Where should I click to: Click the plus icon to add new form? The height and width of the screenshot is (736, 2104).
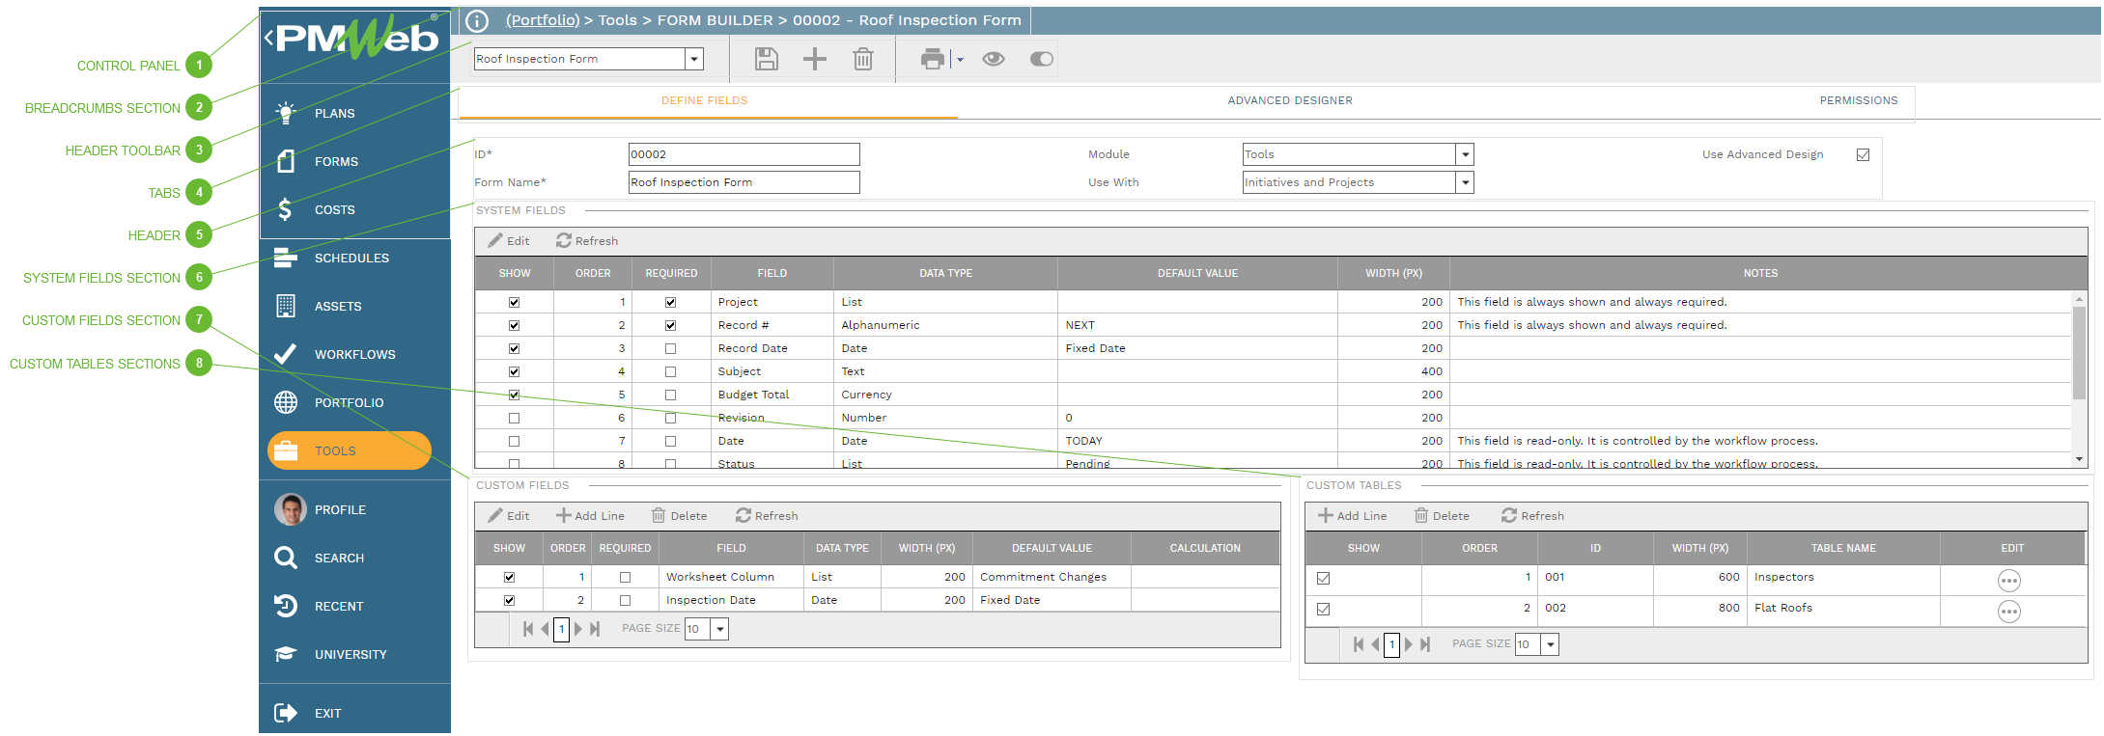coord(814,59)
